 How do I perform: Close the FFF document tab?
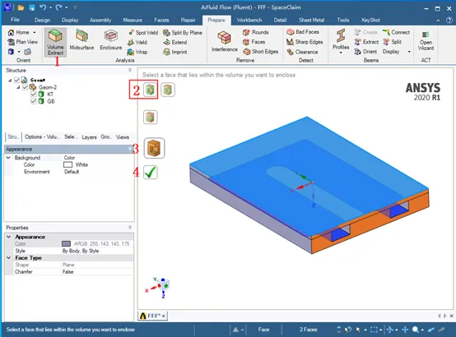coord(164,316)
